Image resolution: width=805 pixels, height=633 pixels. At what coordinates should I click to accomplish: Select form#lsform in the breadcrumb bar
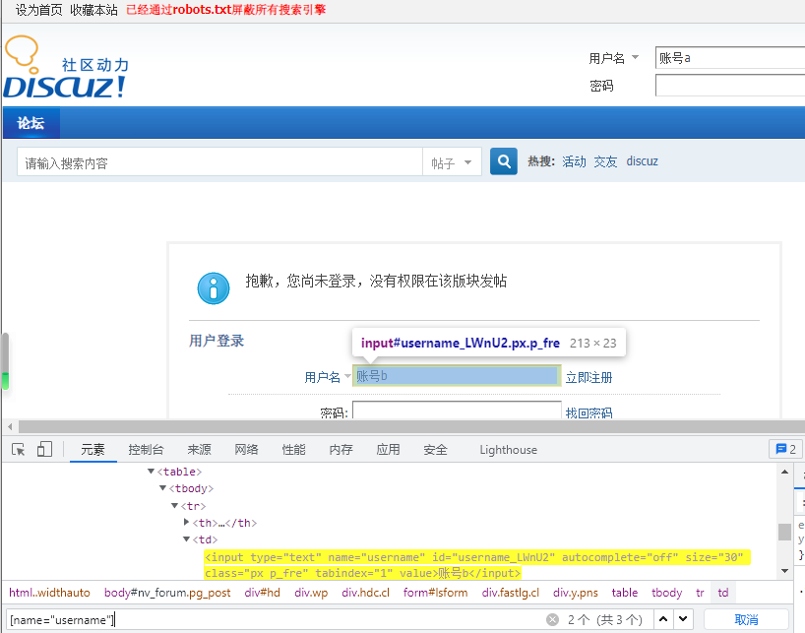[435, 592]
